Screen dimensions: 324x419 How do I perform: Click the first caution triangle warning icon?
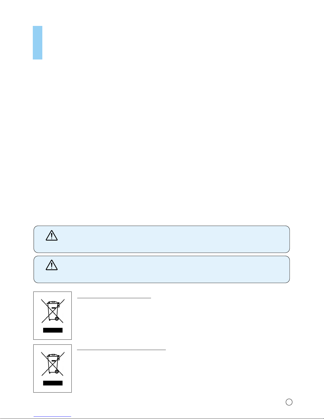(x=52, y=235)
